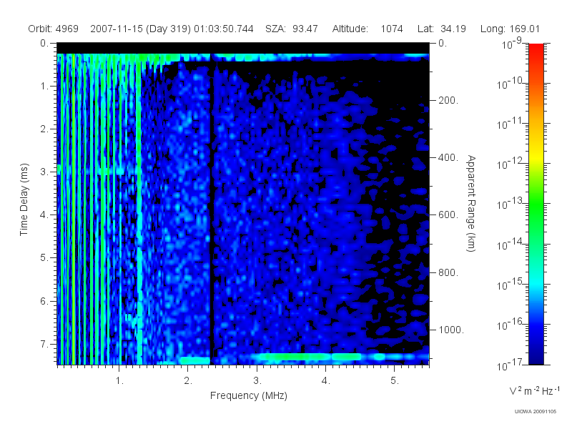The image size is (572, 429).
Task: Click the colorbar label 10^-16
Action: (x=510, y=324)
